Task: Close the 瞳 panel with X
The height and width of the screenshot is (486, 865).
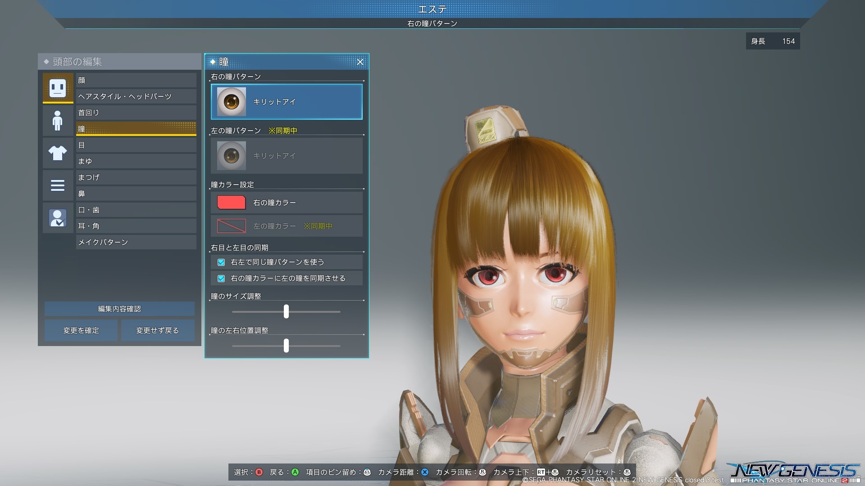Action: coord(360,62)
